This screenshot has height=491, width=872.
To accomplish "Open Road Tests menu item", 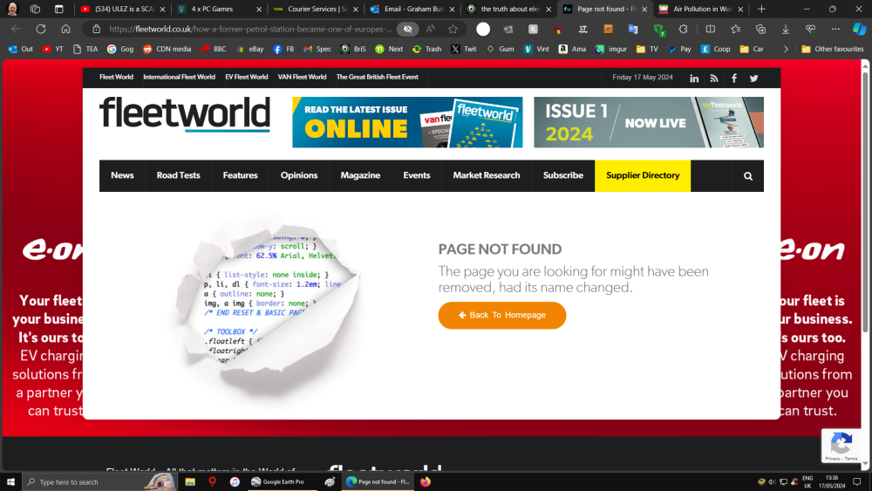I will coord(178,175).
